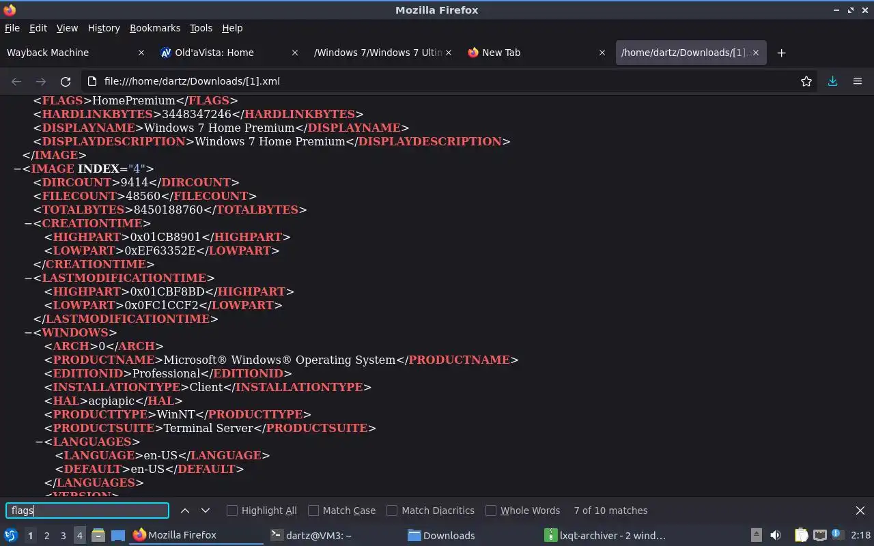Close the Old'aVista: Home tab
The image size is (874, 546).
tap(295, 53)
